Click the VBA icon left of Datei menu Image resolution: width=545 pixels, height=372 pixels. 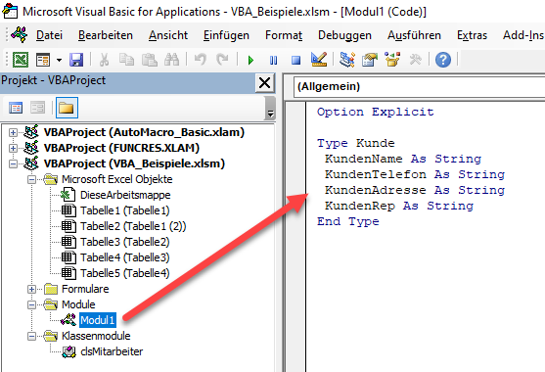tap(20, 35)
